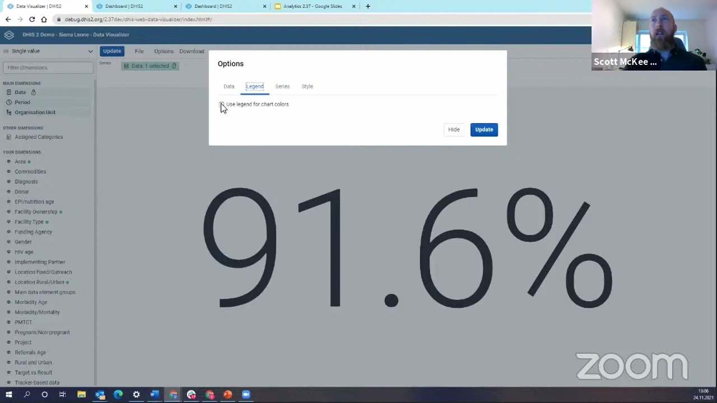Open the Download menu

click(x=192, y=51)
